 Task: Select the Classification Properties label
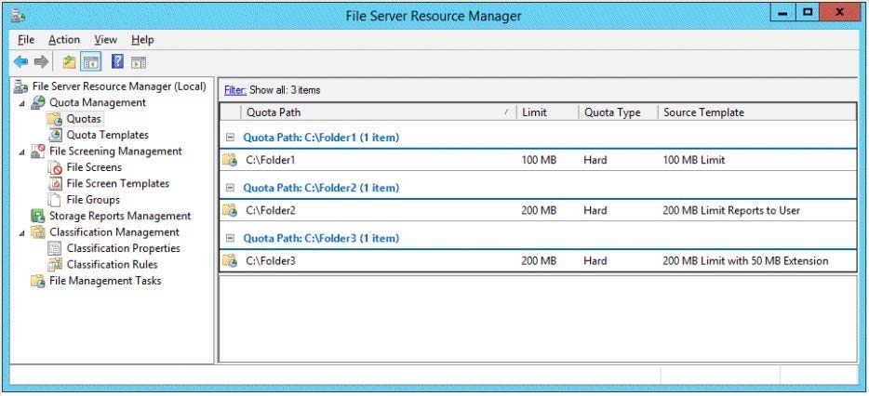(x=123, y=248)
